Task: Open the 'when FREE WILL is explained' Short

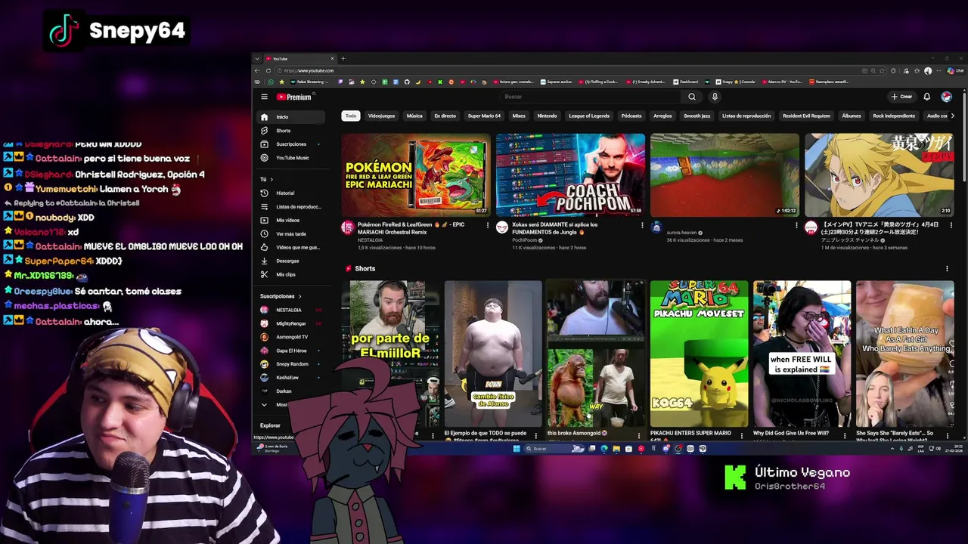Action: pos(802,354)
